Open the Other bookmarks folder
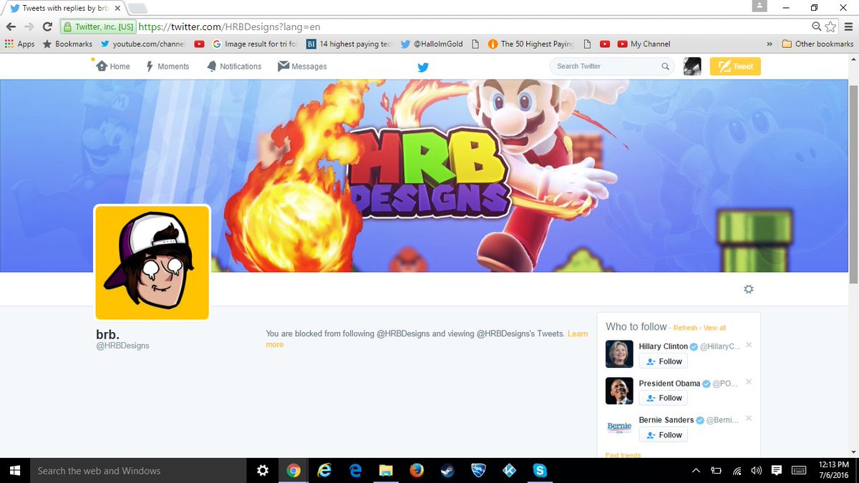This screenshot has height=483, width=859. [818, 44]
